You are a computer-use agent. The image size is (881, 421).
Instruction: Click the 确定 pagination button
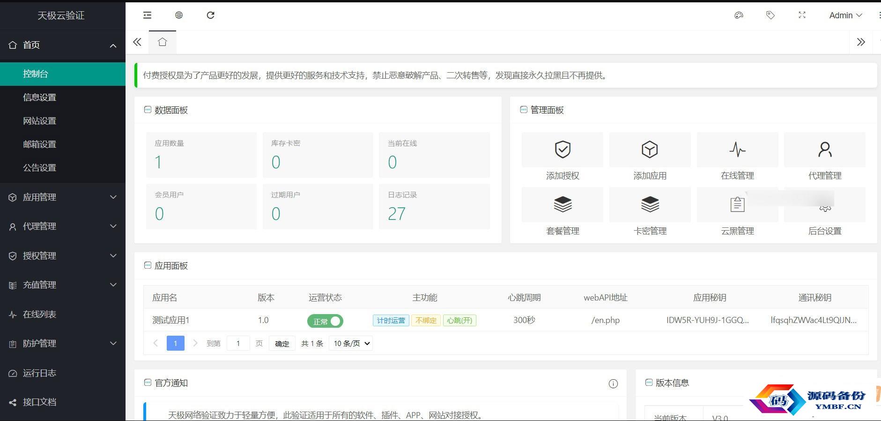[282, 344]
